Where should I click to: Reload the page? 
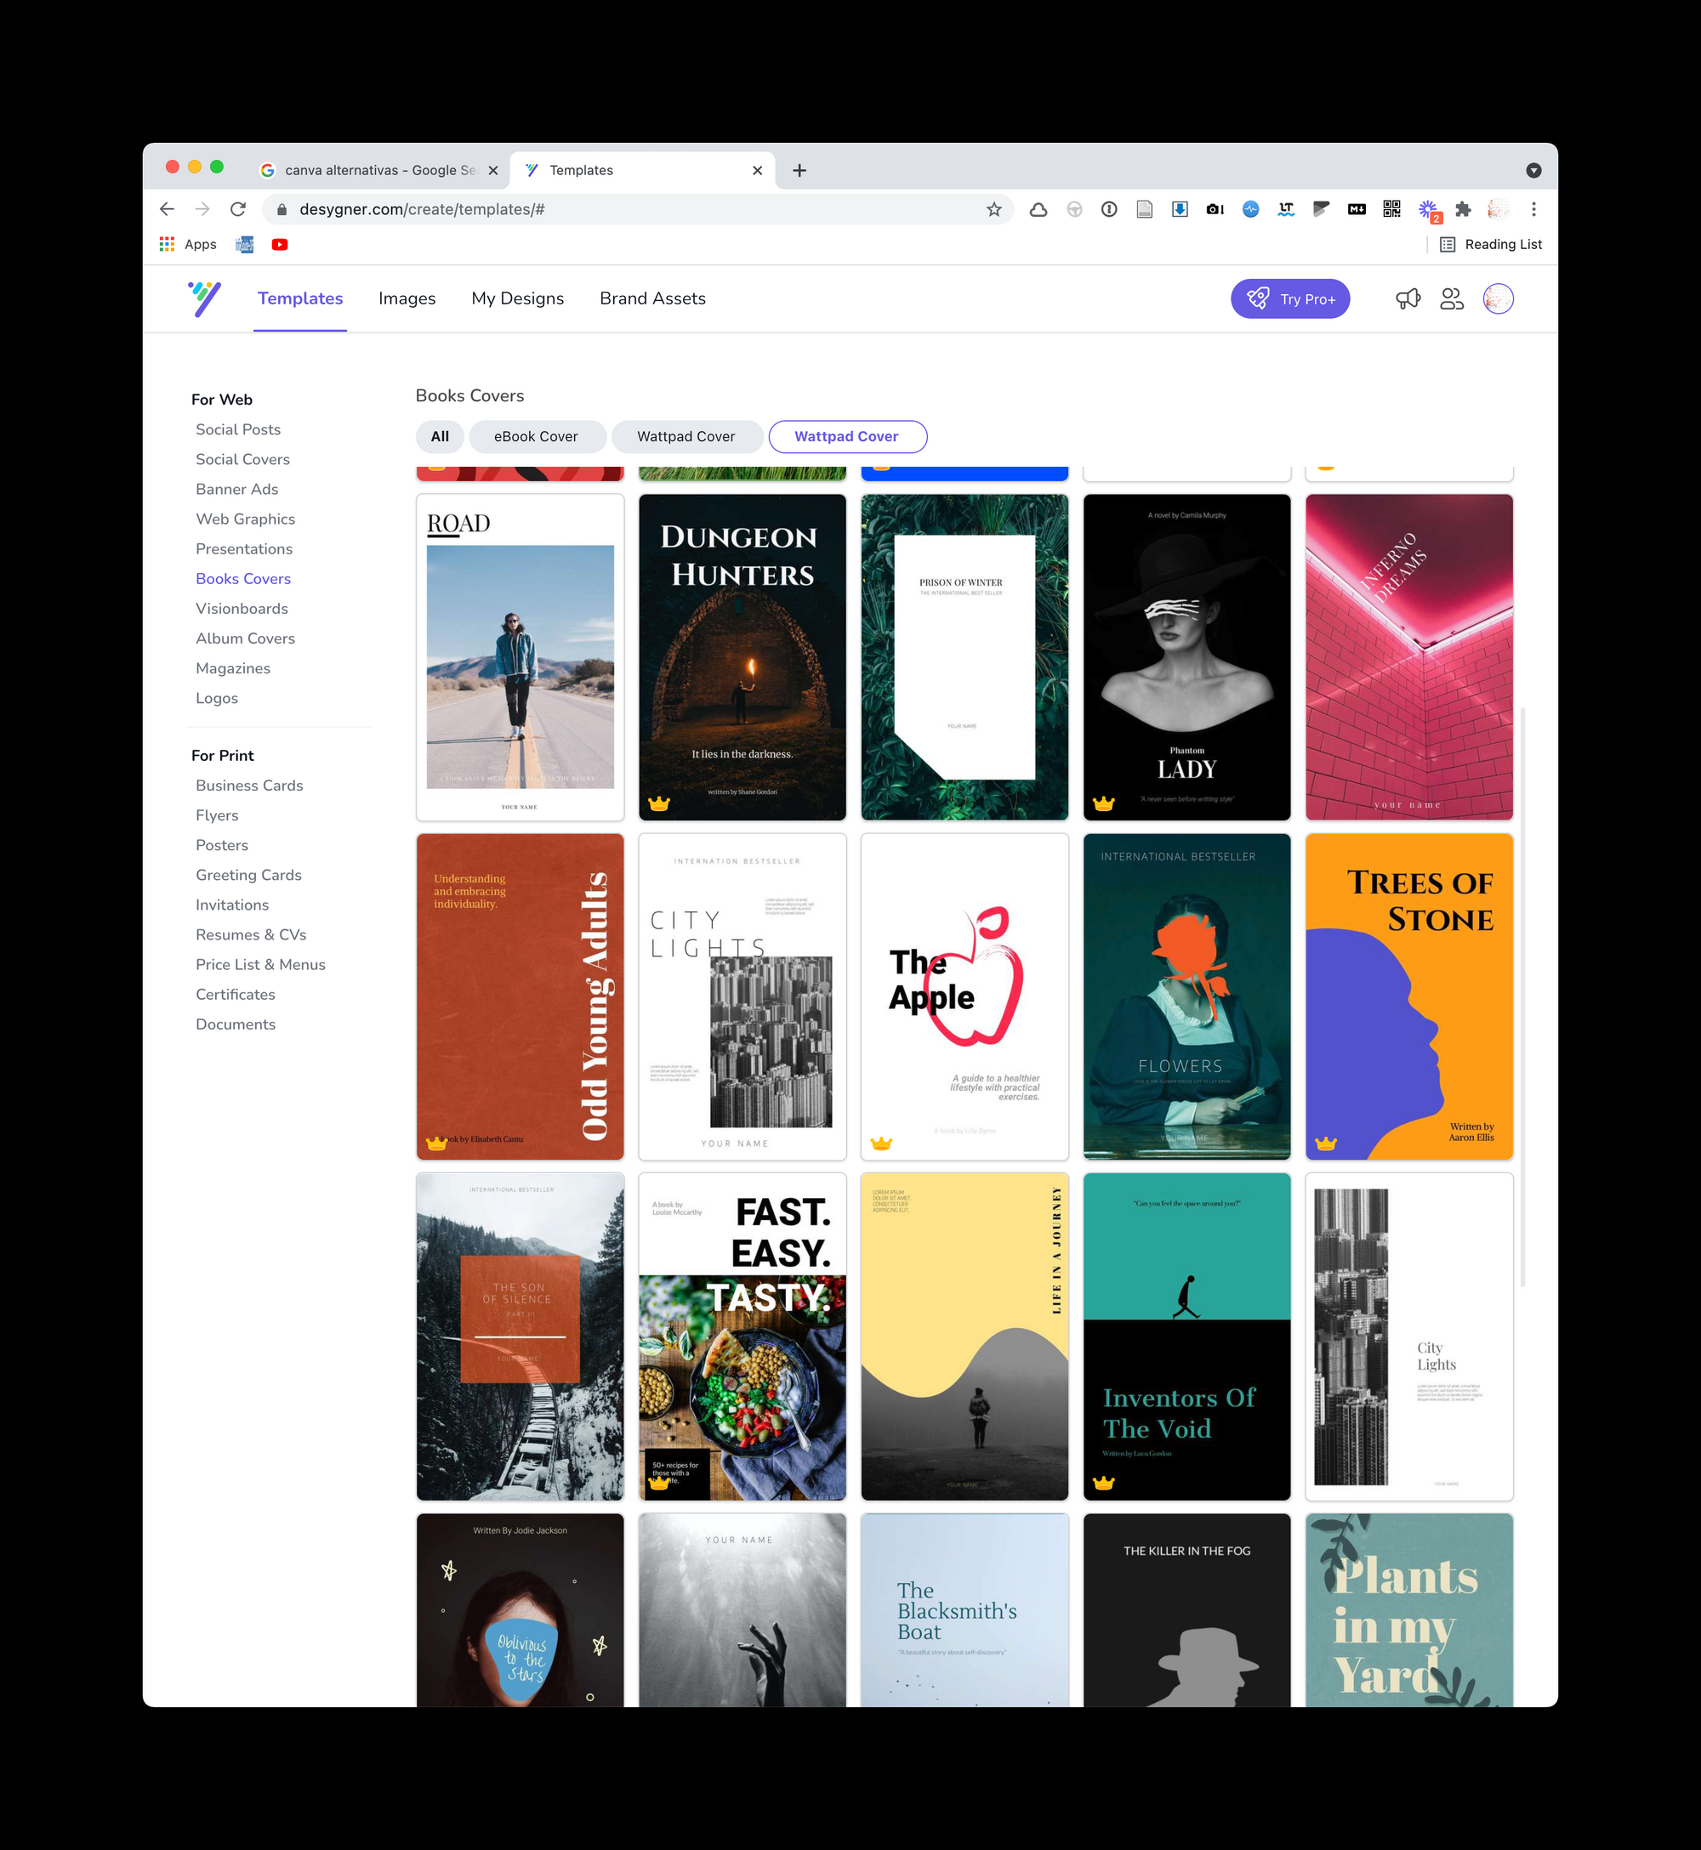tap(237, 210)
